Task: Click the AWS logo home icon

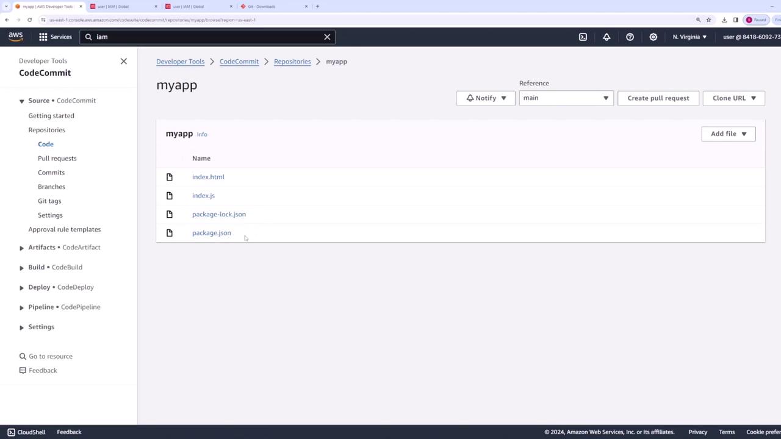Action: coord(16,37)
